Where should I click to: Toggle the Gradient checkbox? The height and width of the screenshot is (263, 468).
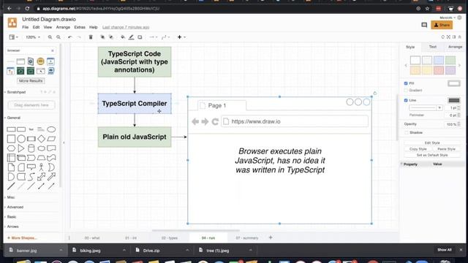[406, 91]
